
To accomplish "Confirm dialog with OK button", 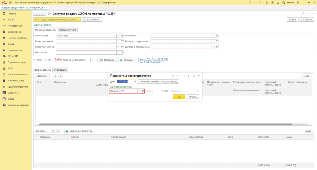I will point(179,97).
